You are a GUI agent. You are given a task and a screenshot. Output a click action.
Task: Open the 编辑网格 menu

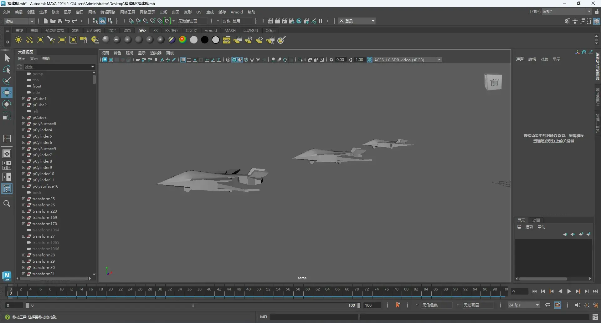tap(108, 12)
